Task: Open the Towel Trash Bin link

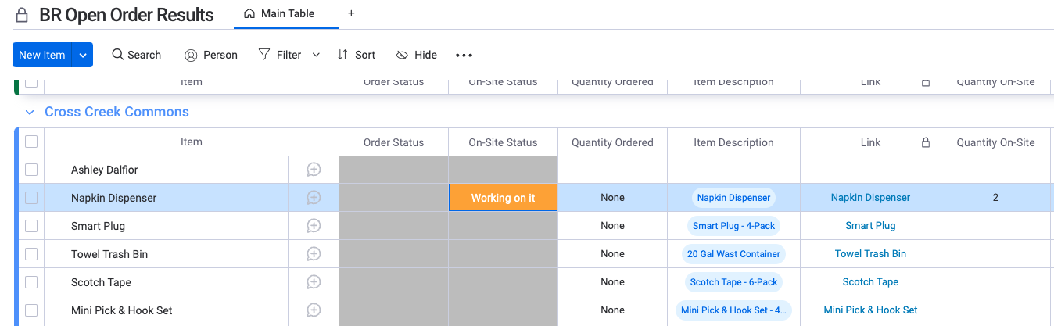Action: point(870,254)
